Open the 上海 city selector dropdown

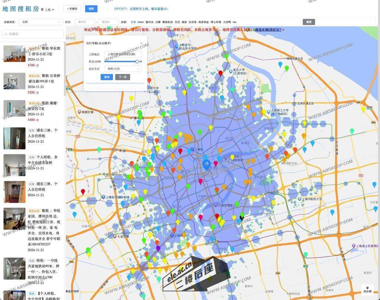[48, 10]
